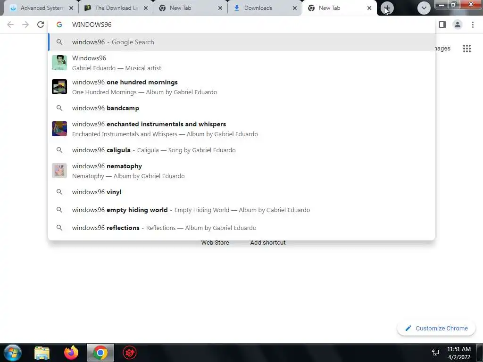Image resolution: width=483 pixels, height=362 pixels.
Task: Close the active New Tab
Action: pyautogui.click(x=369, y=8)
